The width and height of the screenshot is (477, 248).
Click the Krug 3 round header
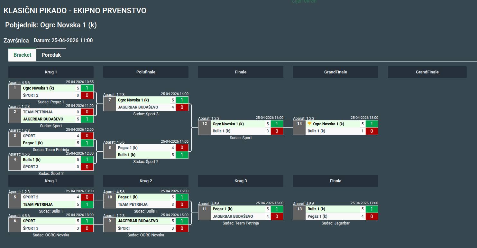(x=241, y=181)
